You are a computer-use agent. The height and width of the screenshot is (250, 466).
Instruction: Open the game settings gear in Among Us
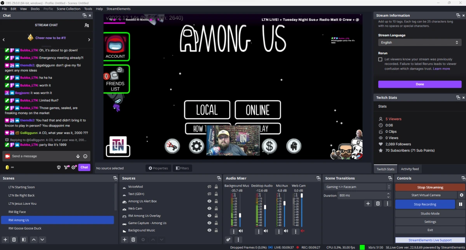(196, 146)
